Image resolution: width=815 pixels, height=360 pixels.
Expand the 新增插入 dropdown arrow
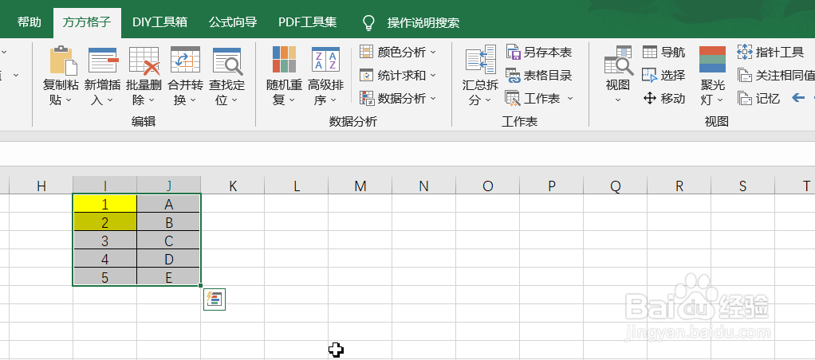coord(110,101)
